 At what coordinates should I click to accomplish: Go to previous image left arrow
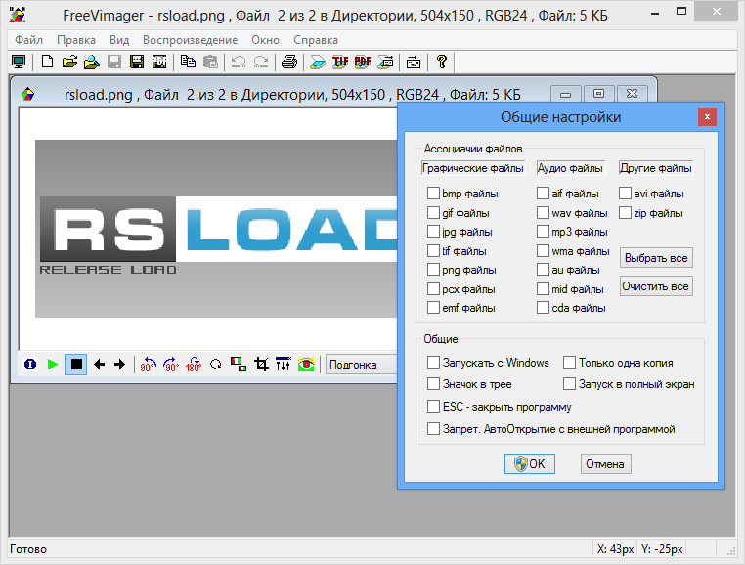coord(99,365)
